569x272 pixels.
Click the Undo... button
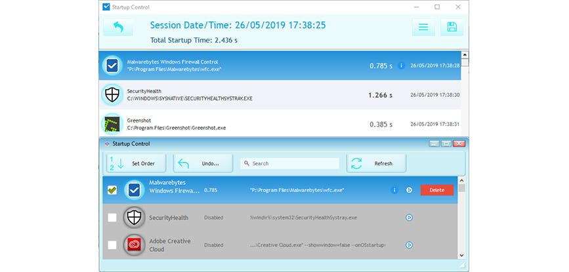coord(203,163)
